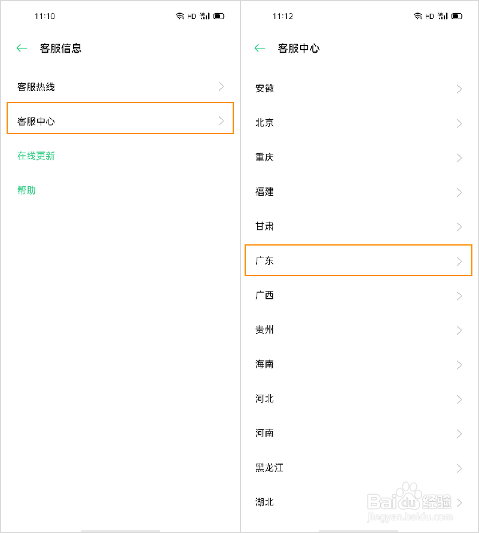Tap back arrow on 客服中心 province list
The height and width of the screenshot is (533, 479).
260,49
